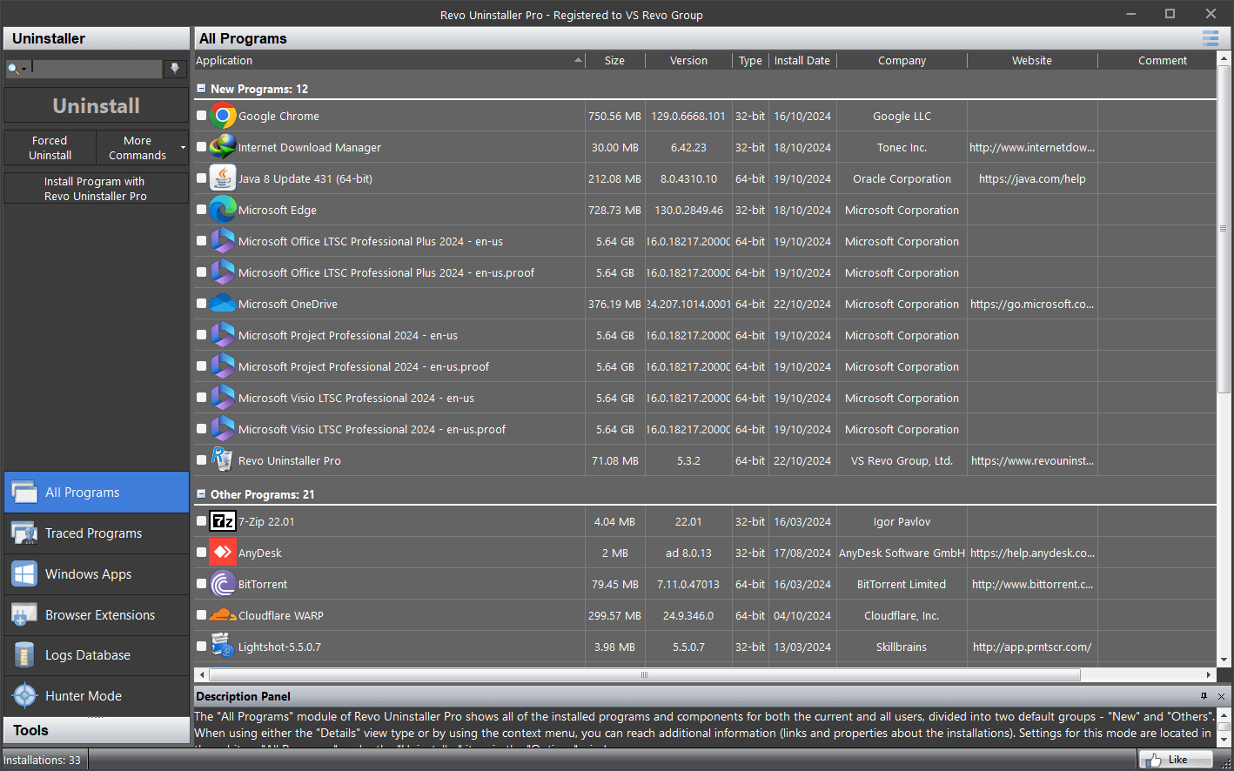Select the checkbox next to 7-Zip 22.01
Screen dimensions: 1234x771
[x=200, y=521]
